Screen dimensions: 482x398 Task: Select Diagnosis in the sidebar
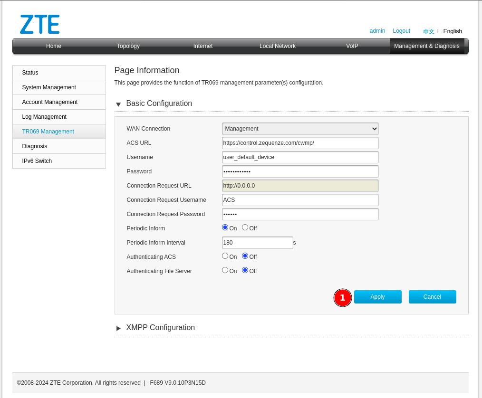click(x=35, y=146)
